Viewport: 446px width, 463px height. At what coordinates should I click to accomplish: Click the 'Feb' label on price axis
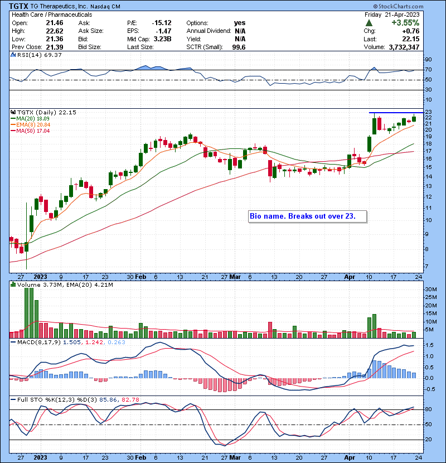tap(140, 277)
